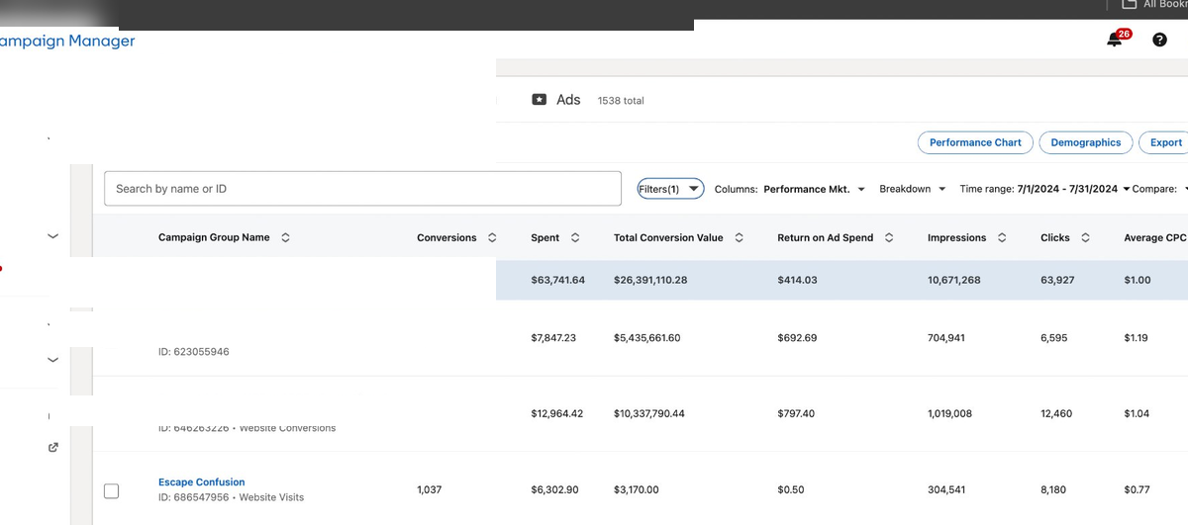This screenshot has height=525, width=1188.
Task: Expand sidebar chevron level with ID 623055946
Action: coord(53,360)
